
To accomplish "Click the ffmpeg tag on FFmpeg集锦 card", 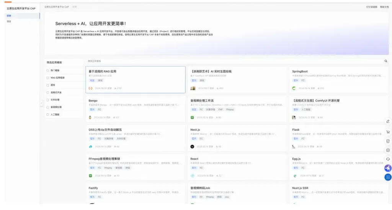I will (x=108, y=168).
